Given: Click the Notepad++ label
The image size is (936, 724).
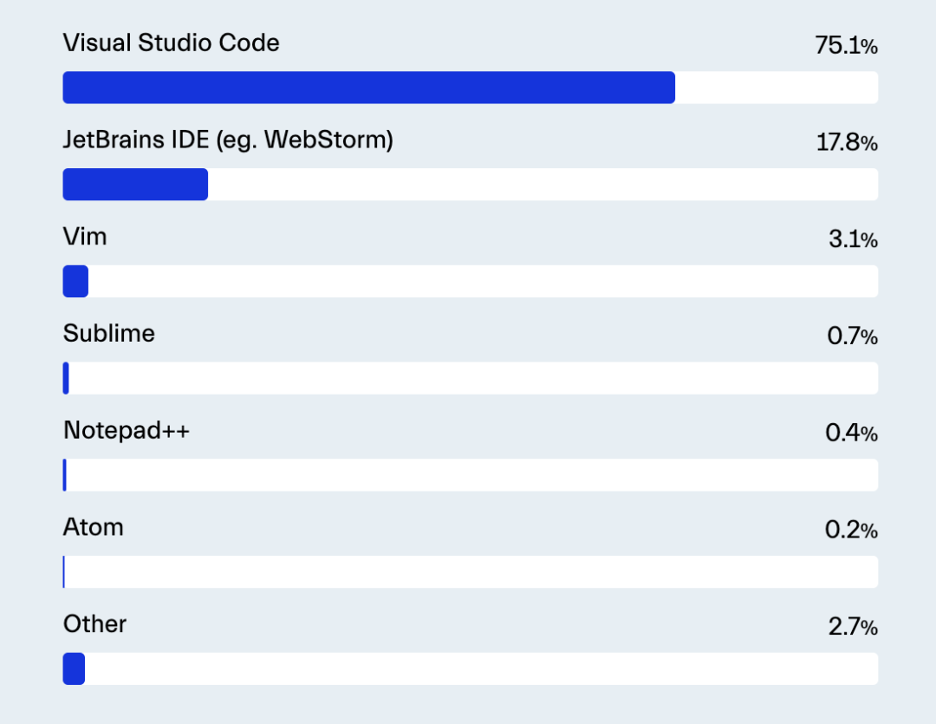Looking at the screenshot, I should coord(127,431).
